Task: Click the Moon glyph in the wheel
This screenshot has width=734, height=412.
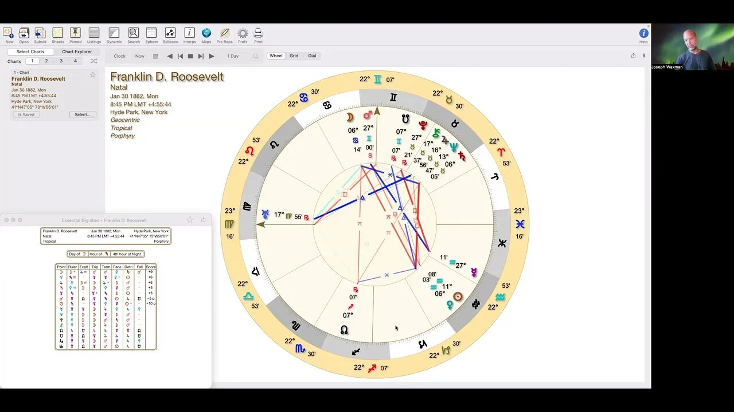Action: 349,117
